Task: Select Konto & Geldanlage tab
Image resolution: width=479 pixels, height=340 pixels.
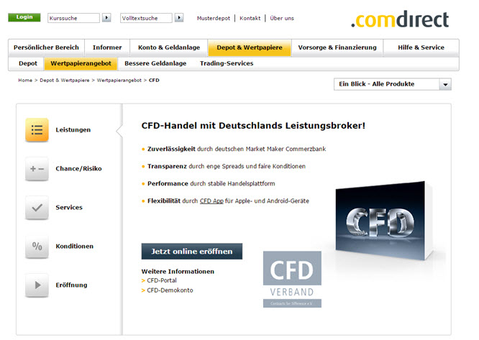Action: point(169,47)
